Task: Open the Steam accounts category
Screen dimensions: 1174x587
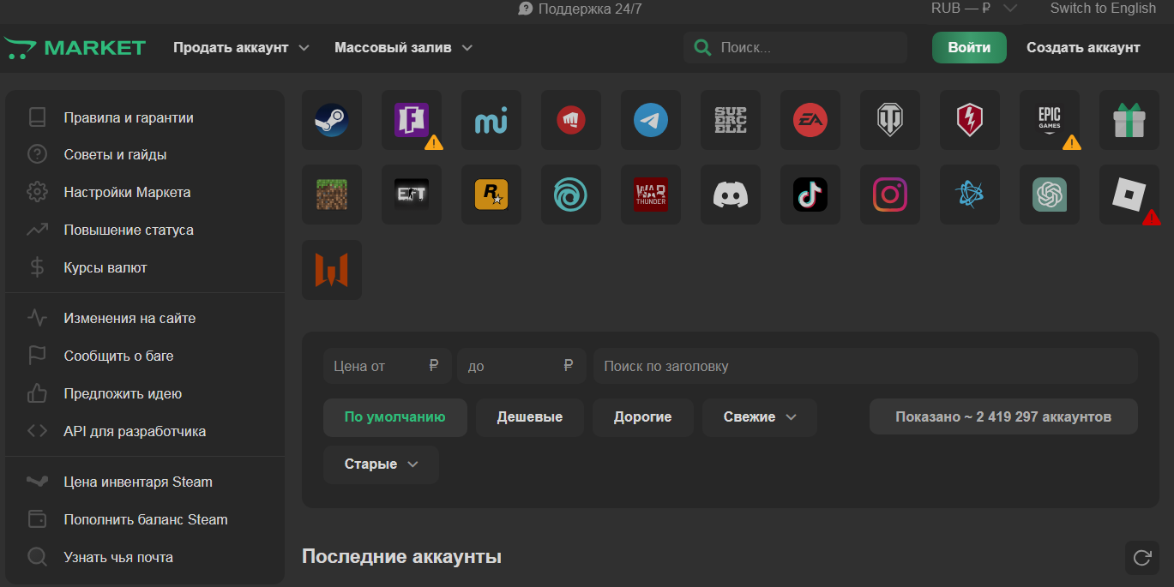Action: point(332,120)
